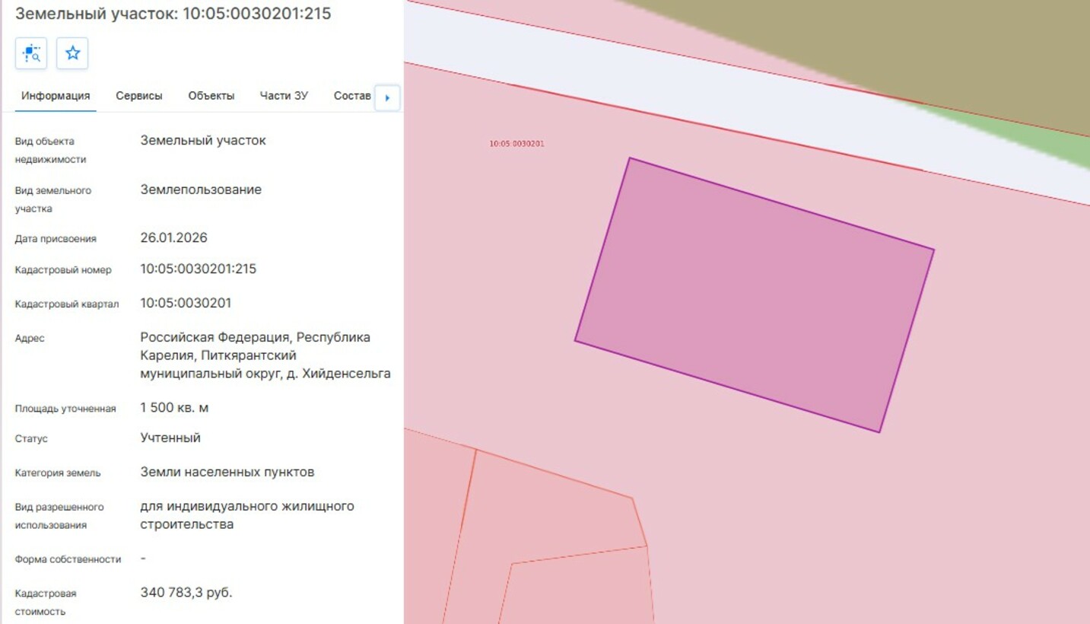
Task: Click the red 10:05:0030201 label on the map
Action: pos(516,144)
